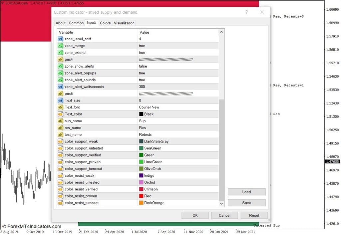
Task: Click the help question mark in title bar
Action: tap(246, 12)
